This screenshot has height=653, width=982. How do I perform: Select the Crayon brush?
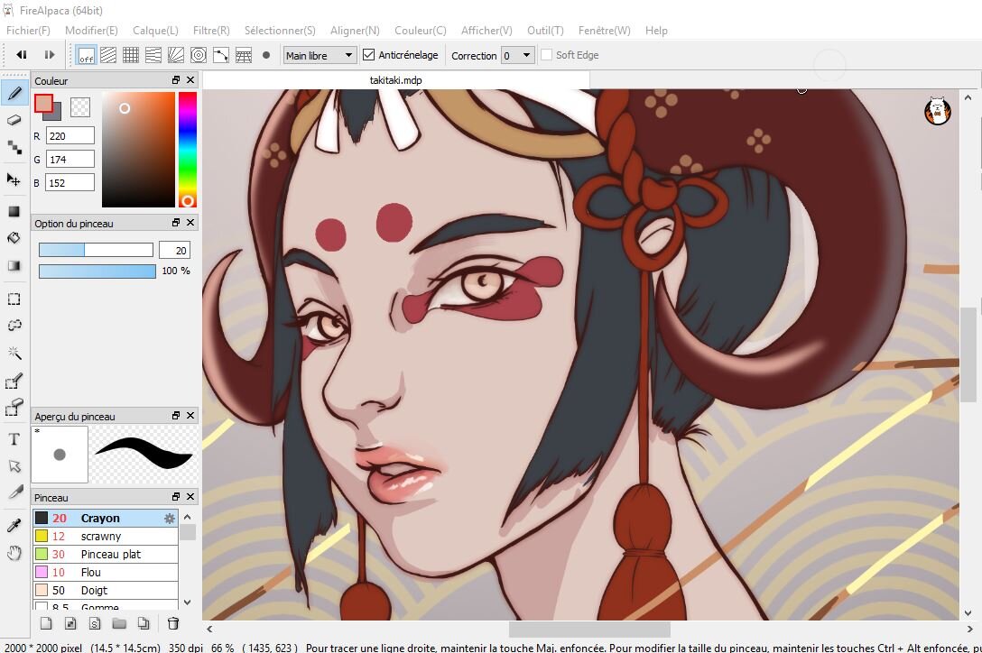pyautogui.click(x=106, y=518)
